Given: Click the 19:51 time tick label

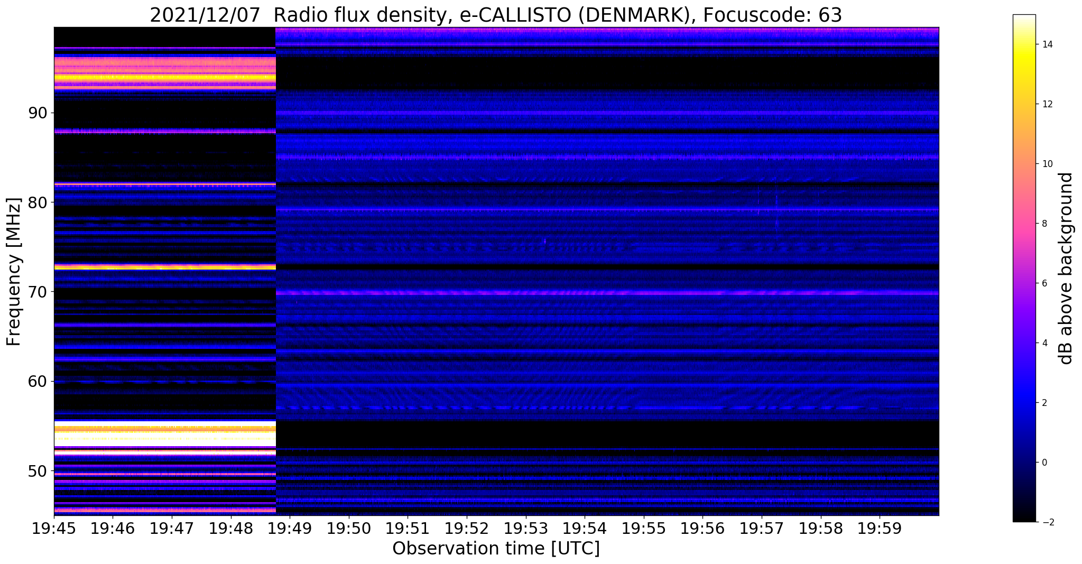Looking at the screenshot, I should pos(408,528).
